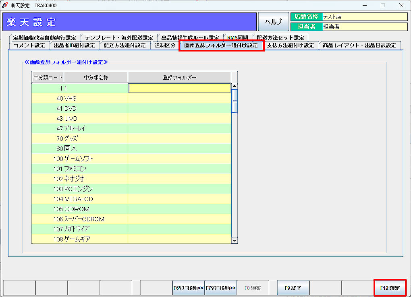Click the 店舗名称 field showing テスト店
411x297 pixels.
(365, 17)
